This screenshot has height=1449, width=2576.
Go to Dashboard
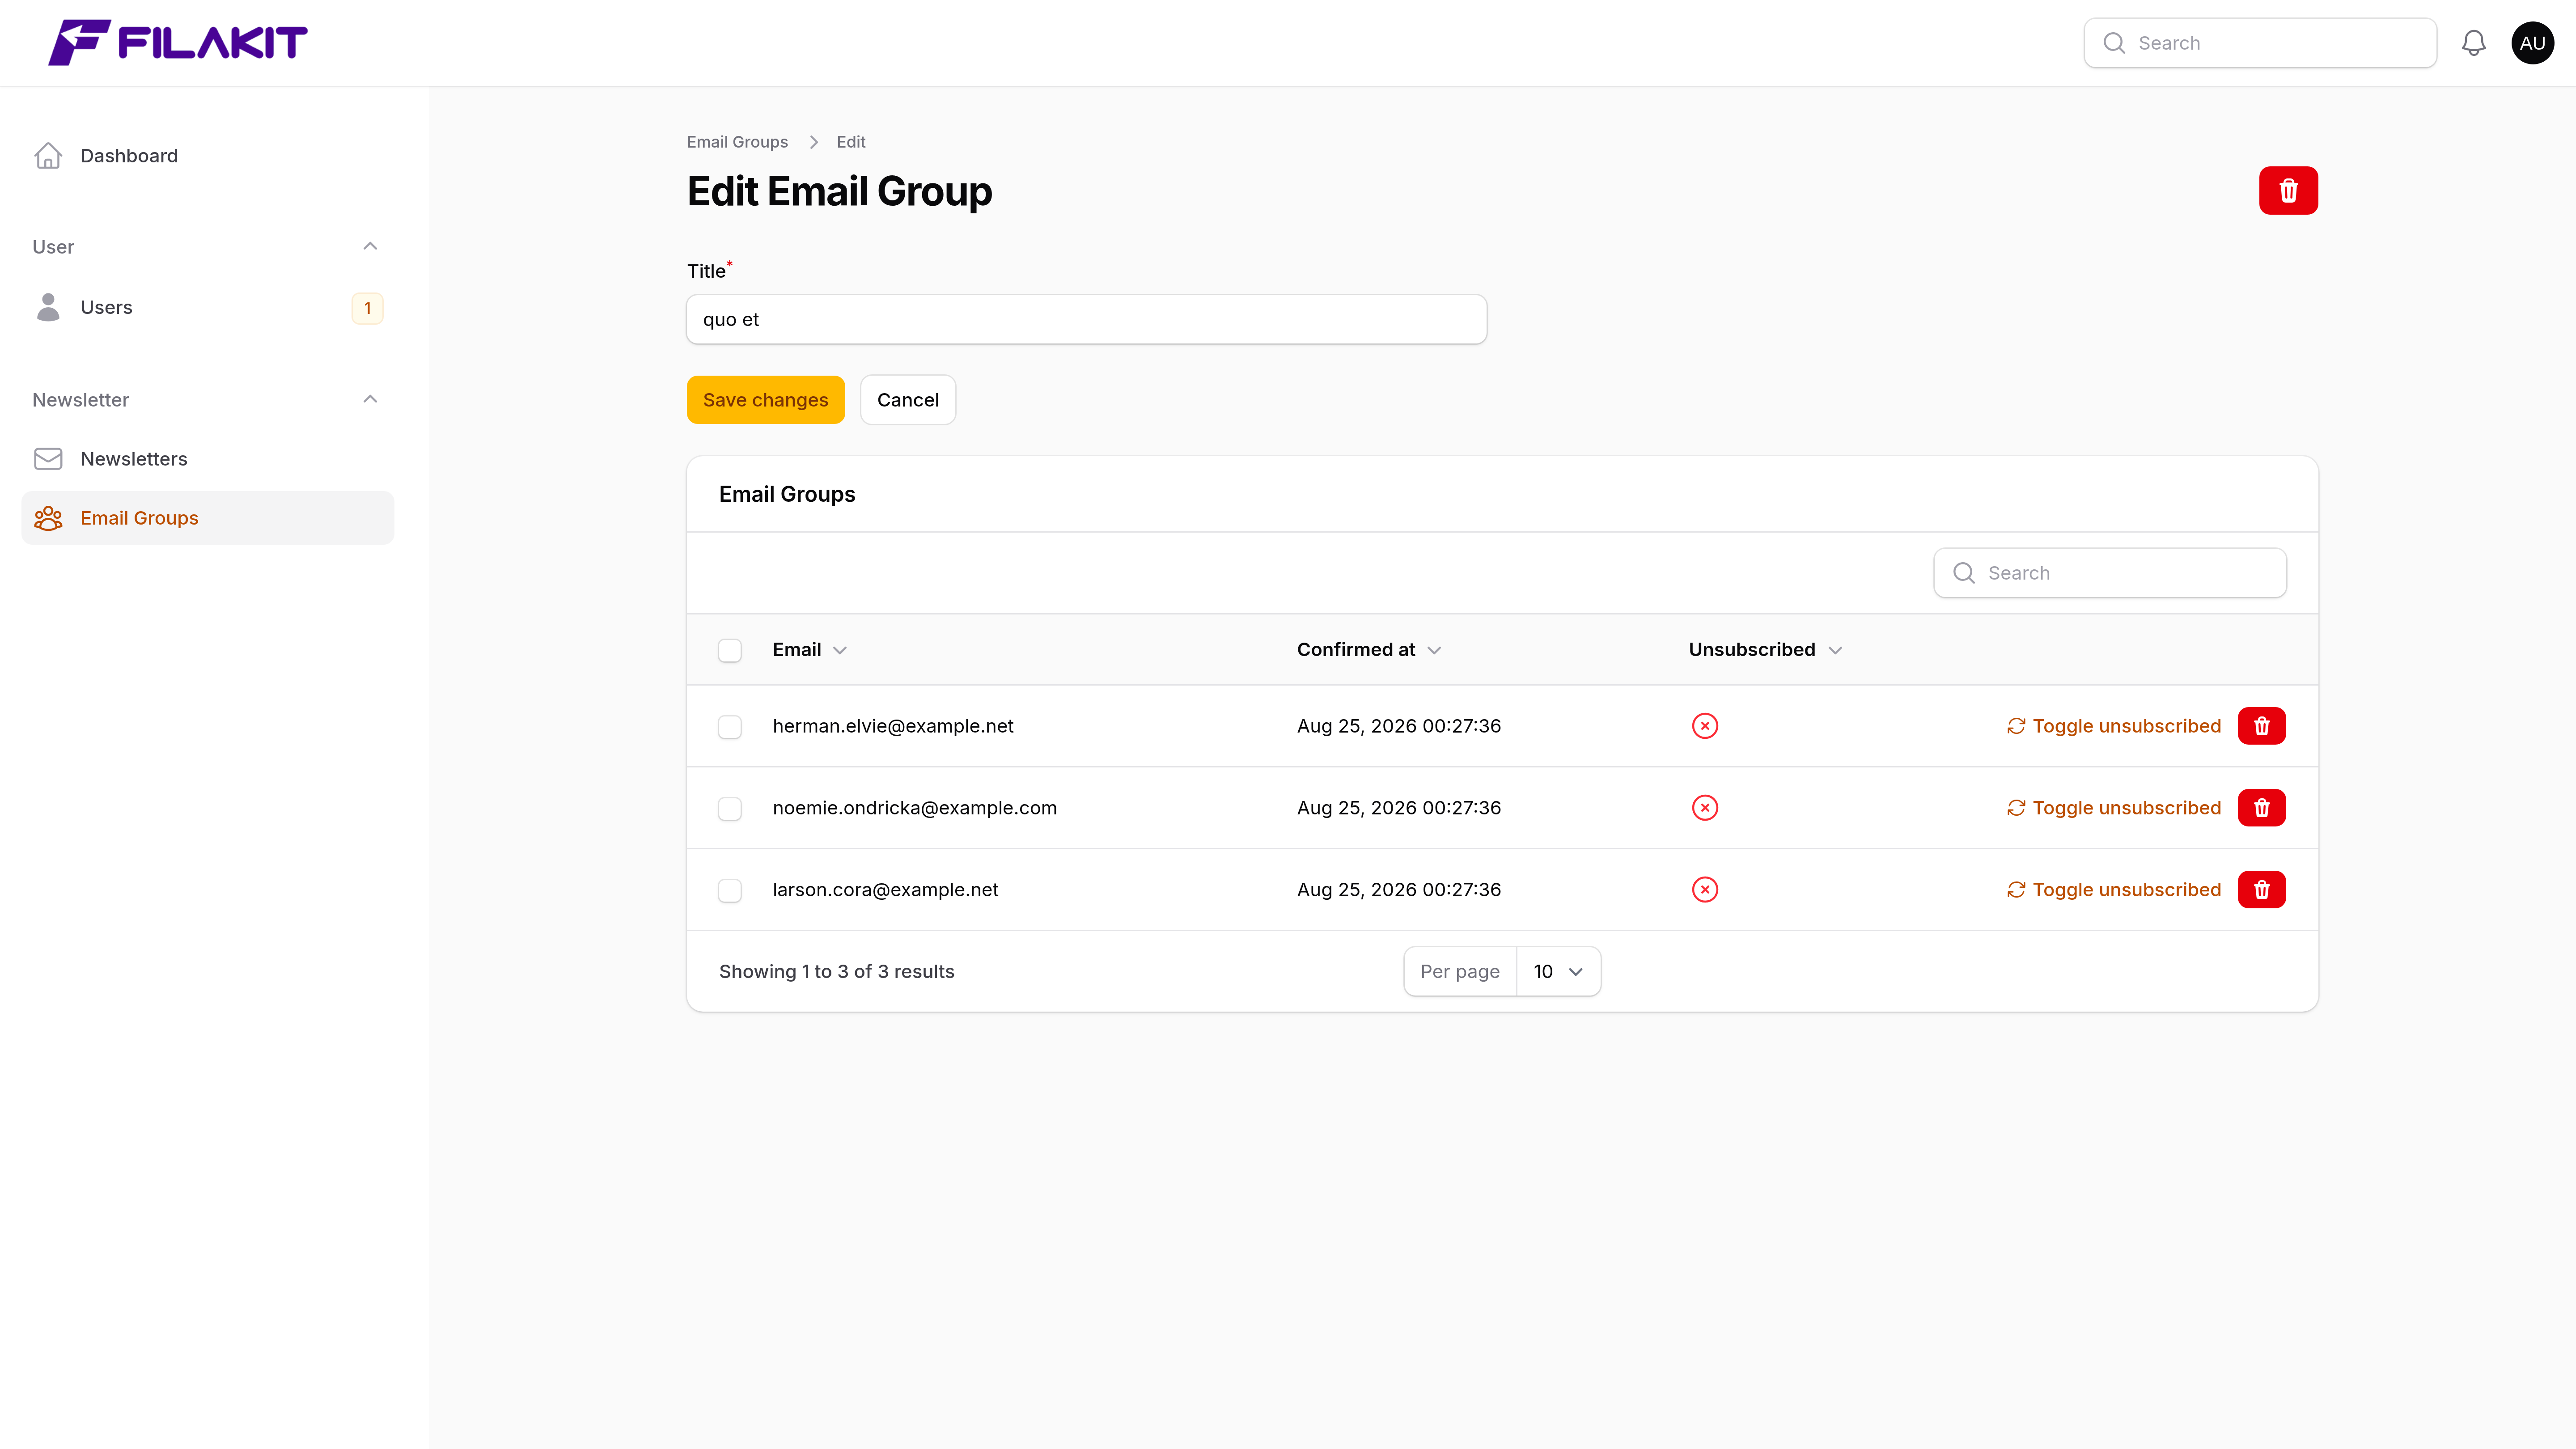click(208, 156)
